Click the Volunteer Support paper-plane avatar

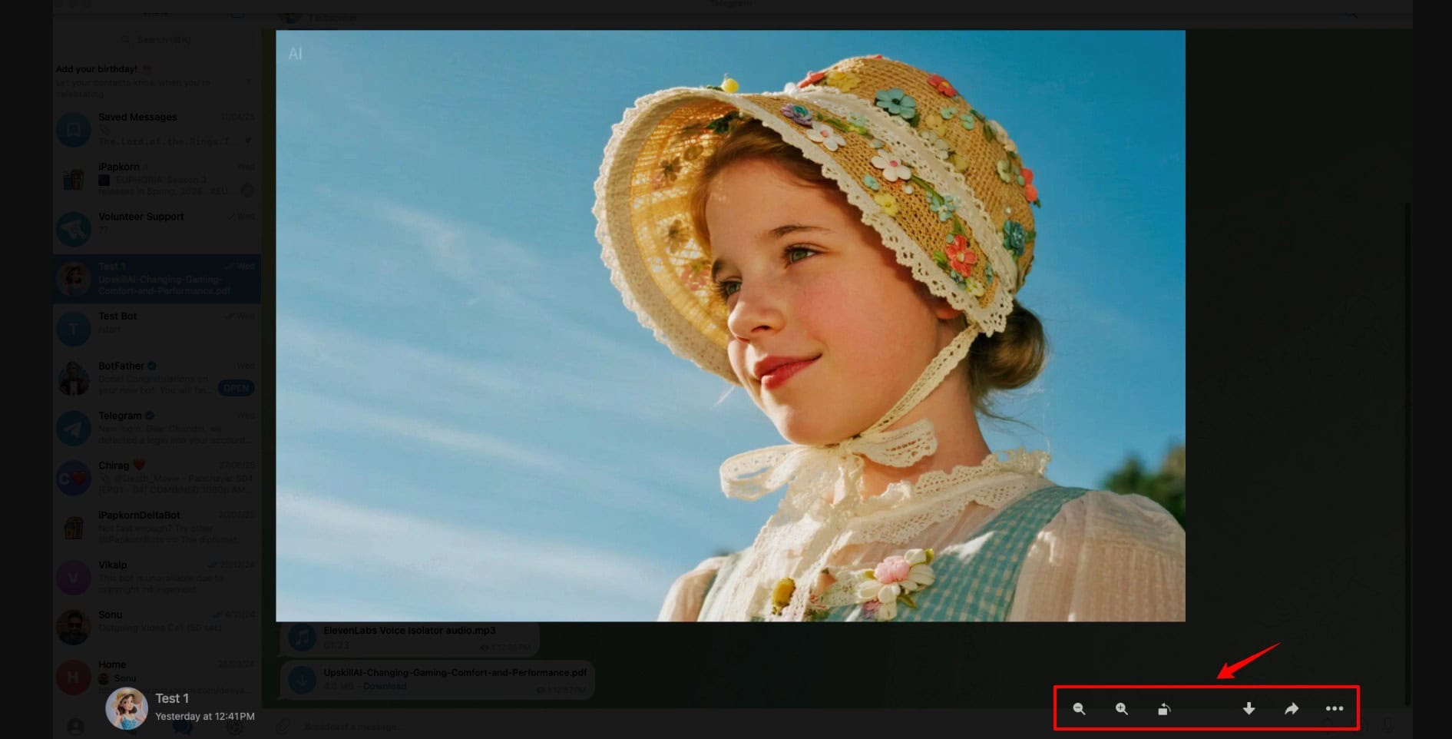point(74,229)
